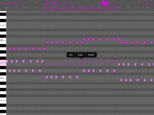
Task: Select the selected note under popup arrow
Action: click(82, 61)
